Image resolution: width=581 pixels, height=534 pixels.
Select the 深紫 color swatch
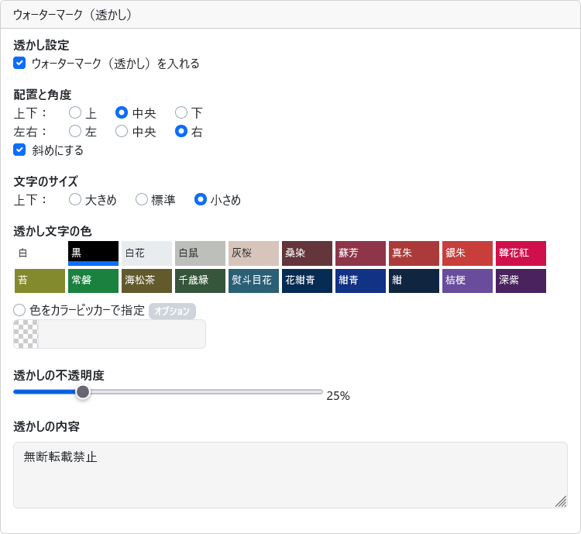(521, 281)
